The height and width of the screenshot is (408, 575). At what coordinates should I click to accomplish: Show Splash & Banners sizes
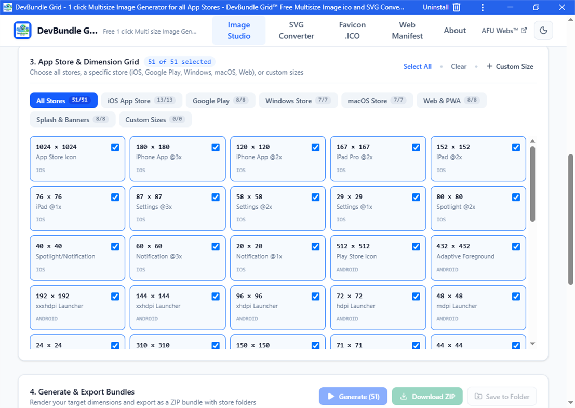point(72,119)
